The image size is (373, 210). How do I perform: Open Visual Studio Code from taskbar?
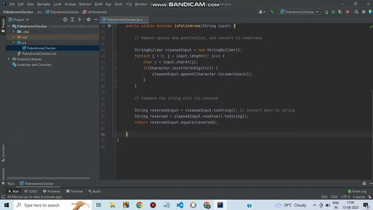click(180, 205)
